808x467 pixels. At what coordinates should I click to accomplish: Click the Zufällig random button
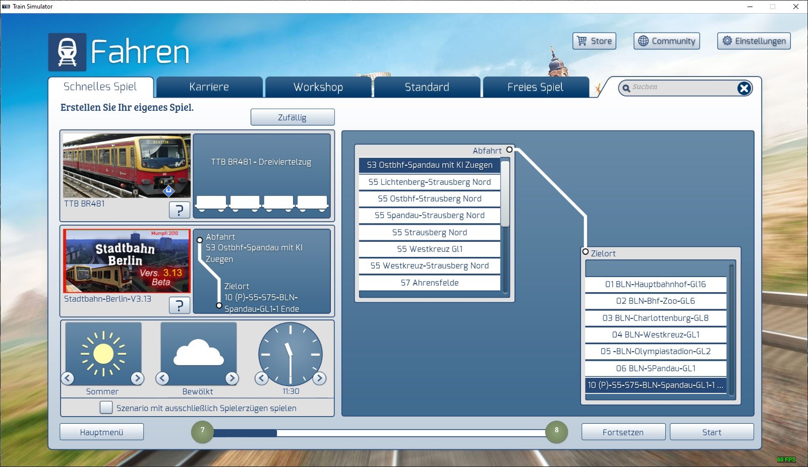[293, 117]
